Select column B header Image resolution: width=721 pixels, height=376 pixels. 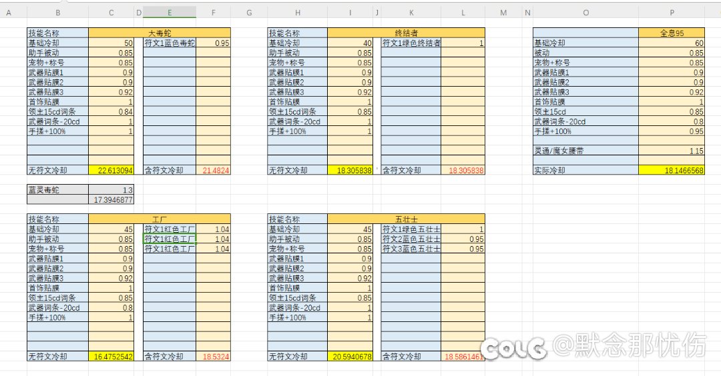click(57, 13)
